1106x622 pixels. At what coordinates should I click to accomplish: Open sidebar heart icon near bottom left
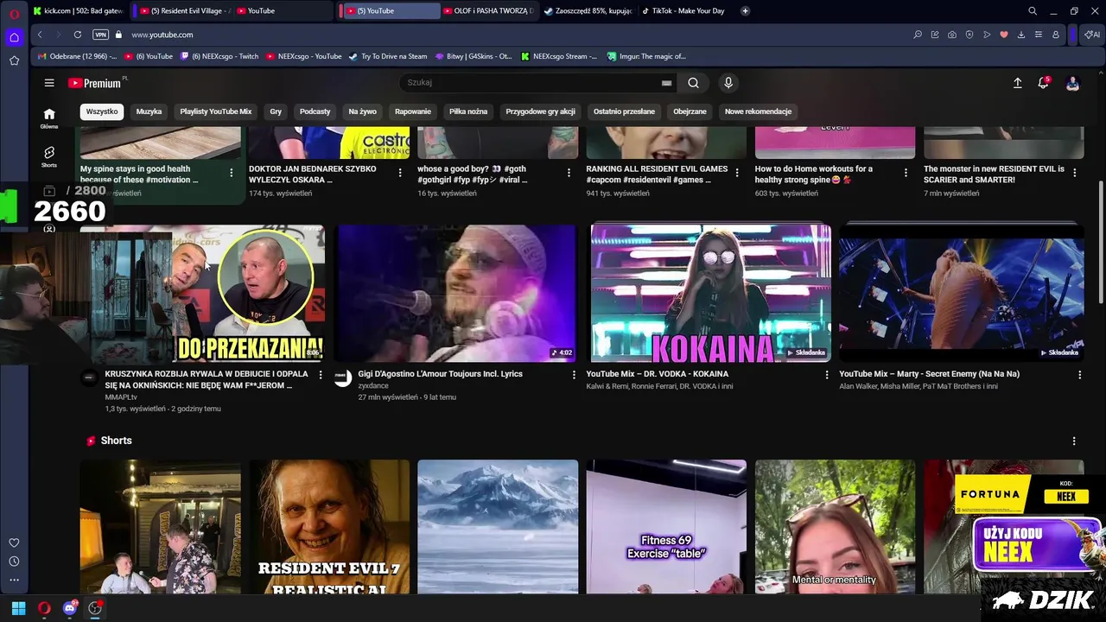click(14, 543)
